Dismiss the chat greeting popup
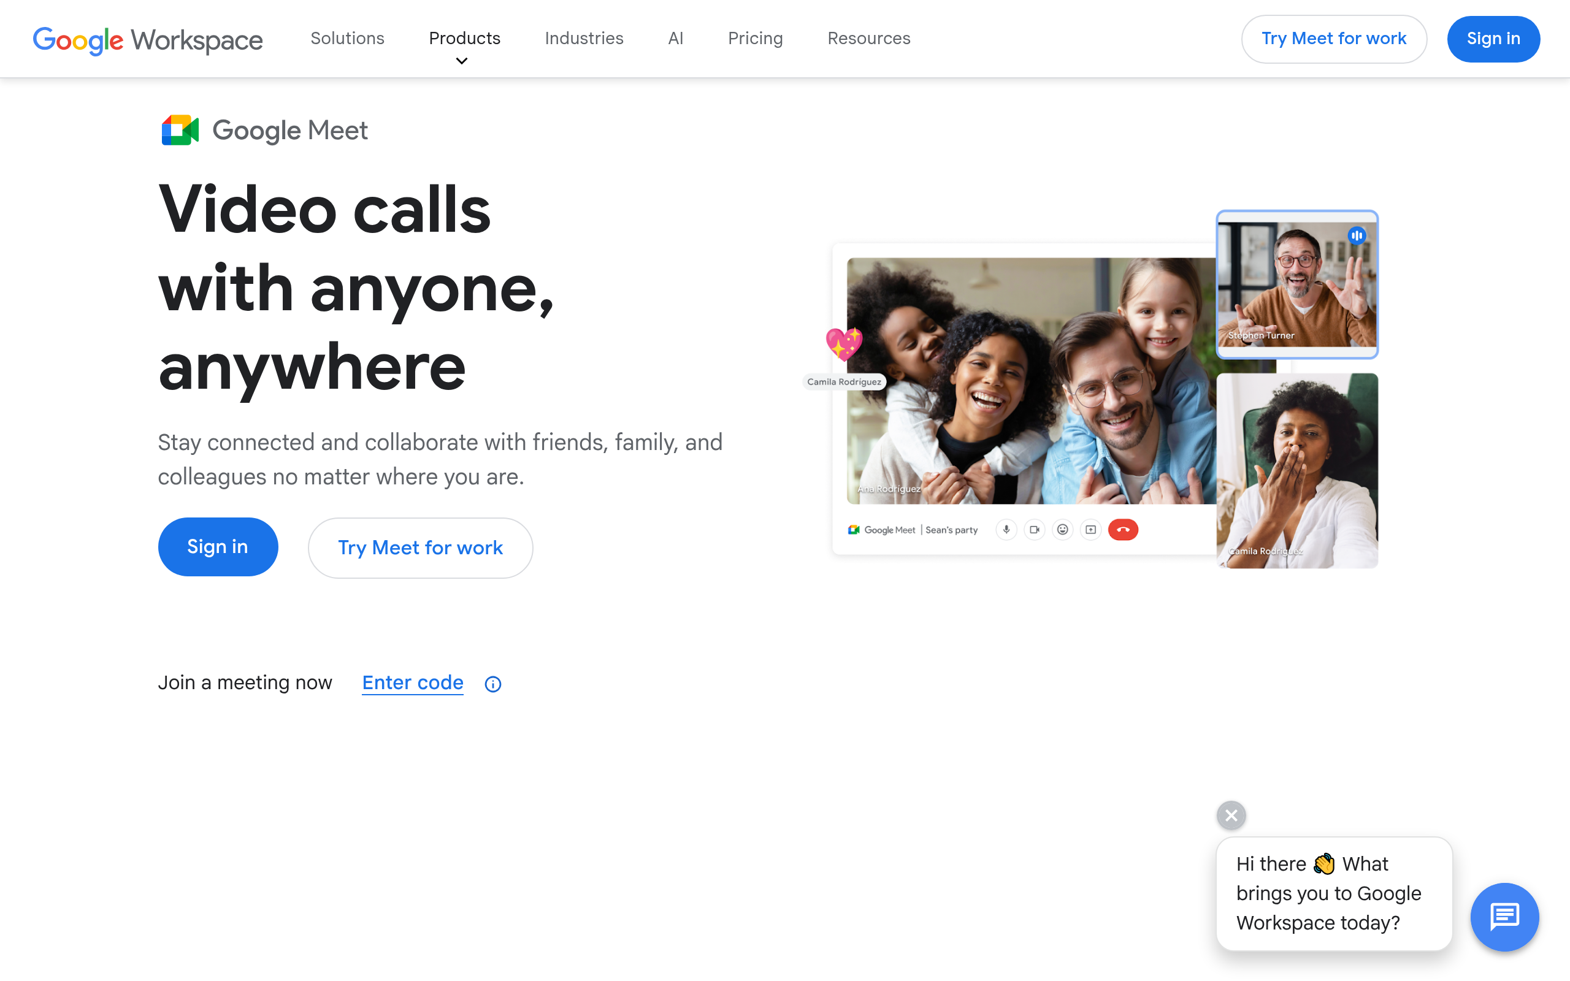1570x981 pixels. point(1231,815)
